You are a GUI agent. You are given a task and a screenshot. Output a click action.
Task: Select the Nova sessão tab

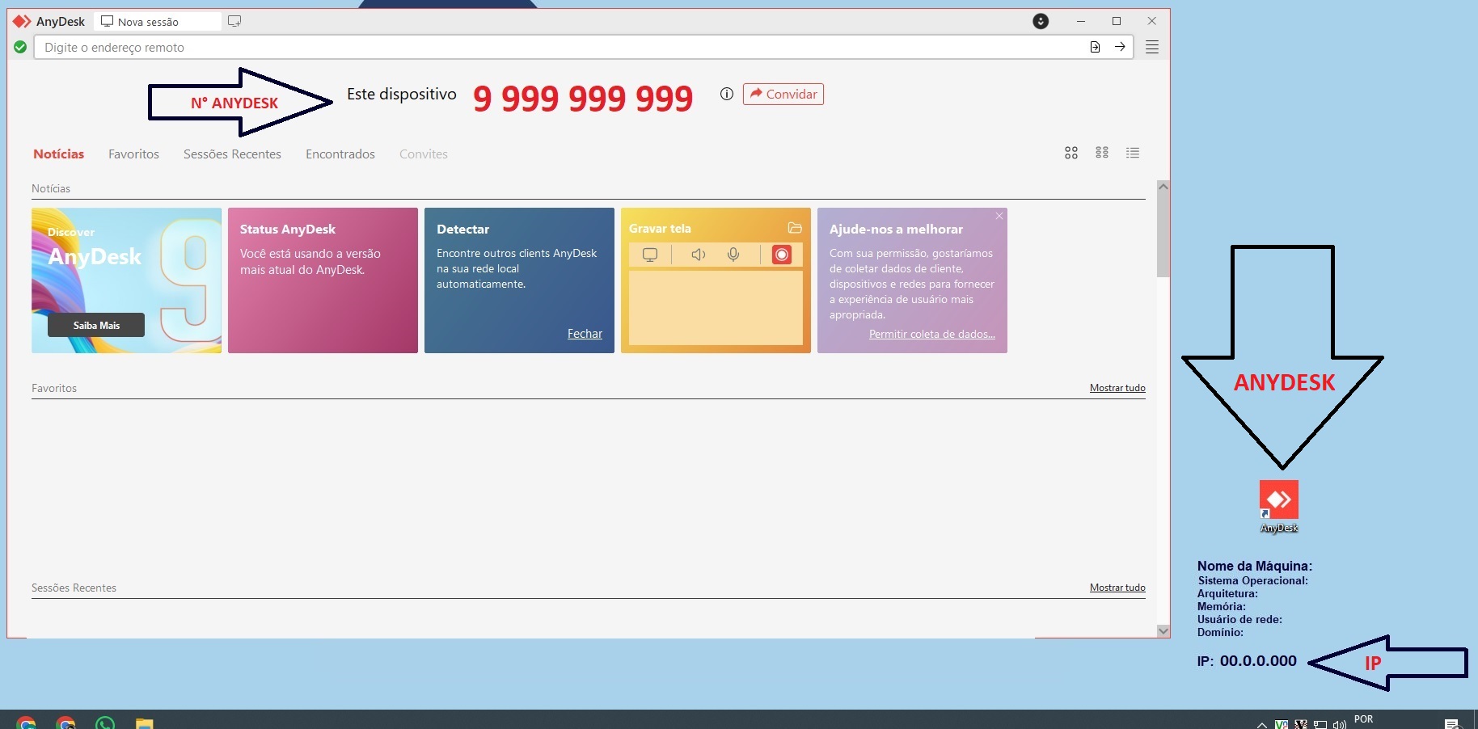coord(157,21)
